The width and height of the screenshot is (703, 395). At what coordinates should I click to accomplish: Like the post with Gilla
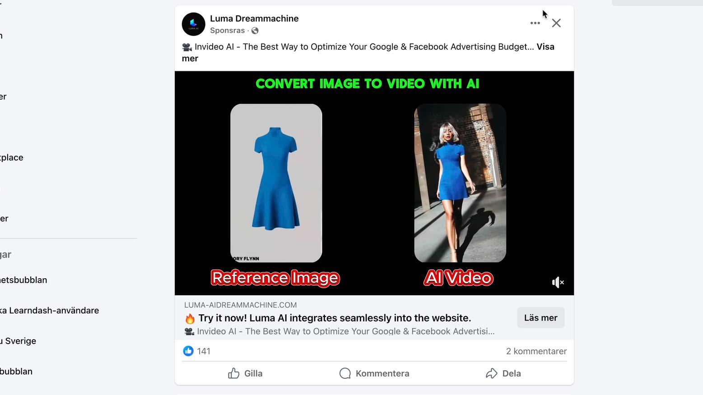coord(245,373)
